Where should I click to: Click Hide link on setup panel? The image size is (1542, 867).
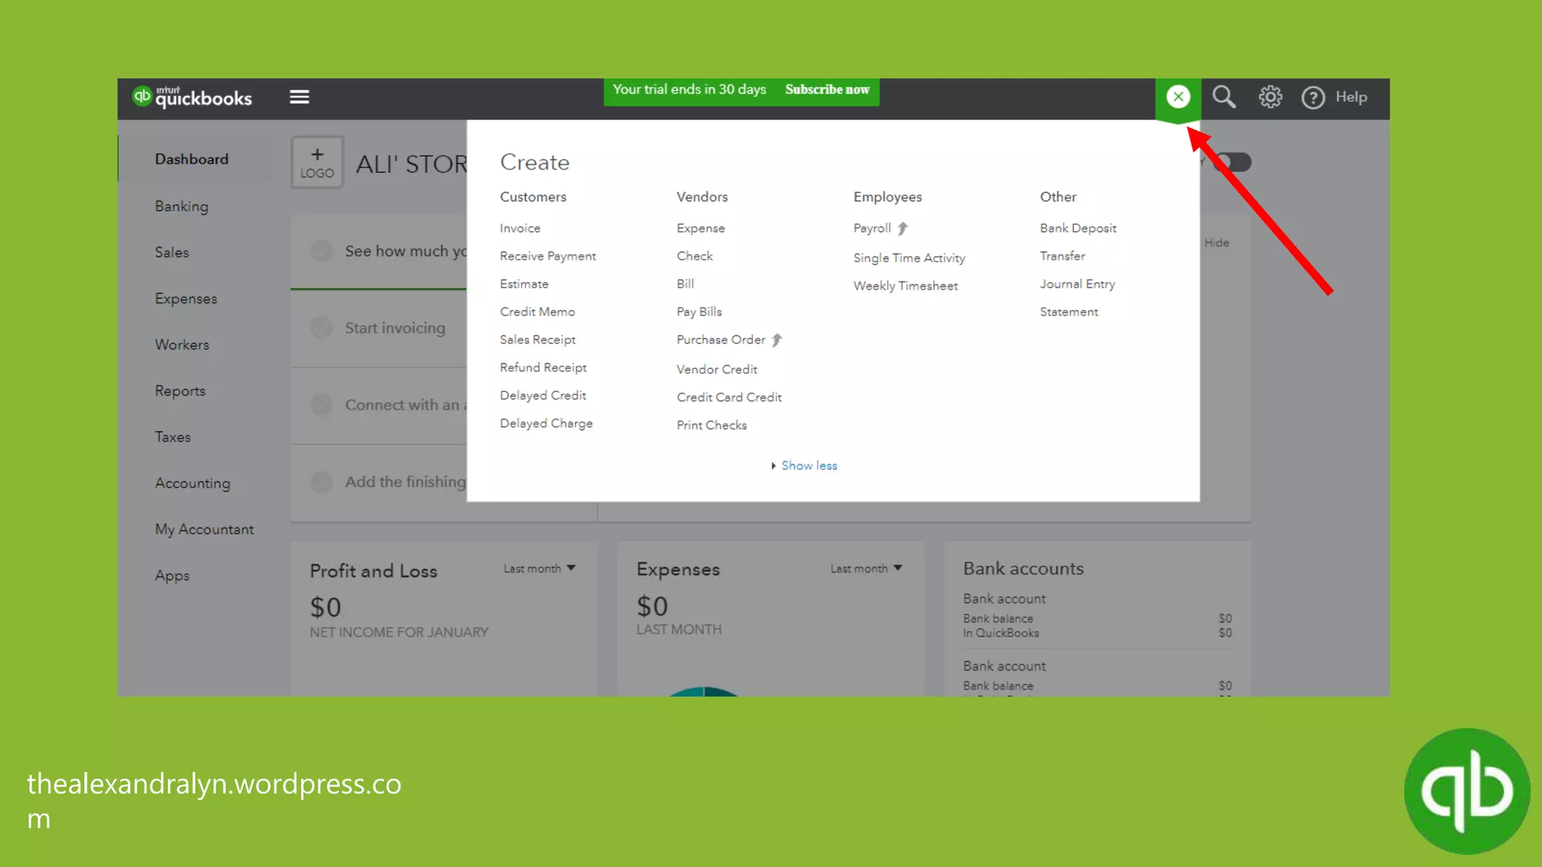1216,243
